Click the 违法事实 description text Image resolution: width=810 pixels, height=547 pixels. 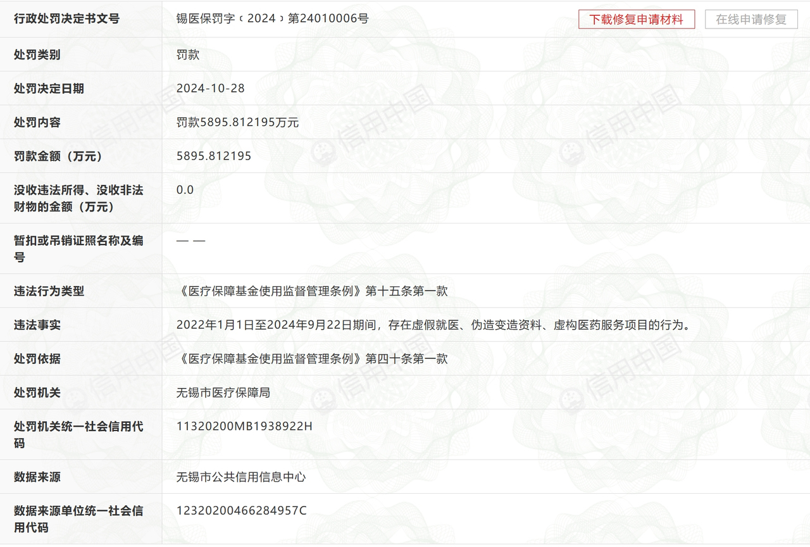click(x=433, y=325)
